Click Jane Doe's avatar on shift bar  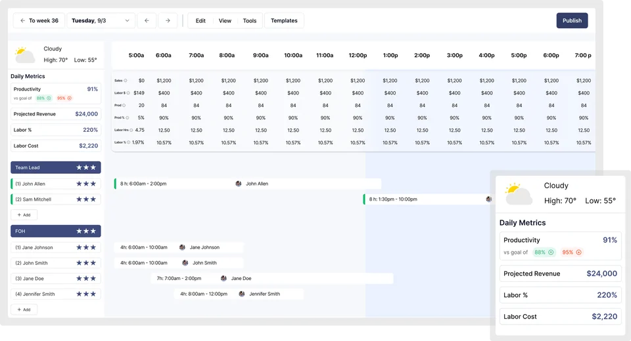point(224,278)
